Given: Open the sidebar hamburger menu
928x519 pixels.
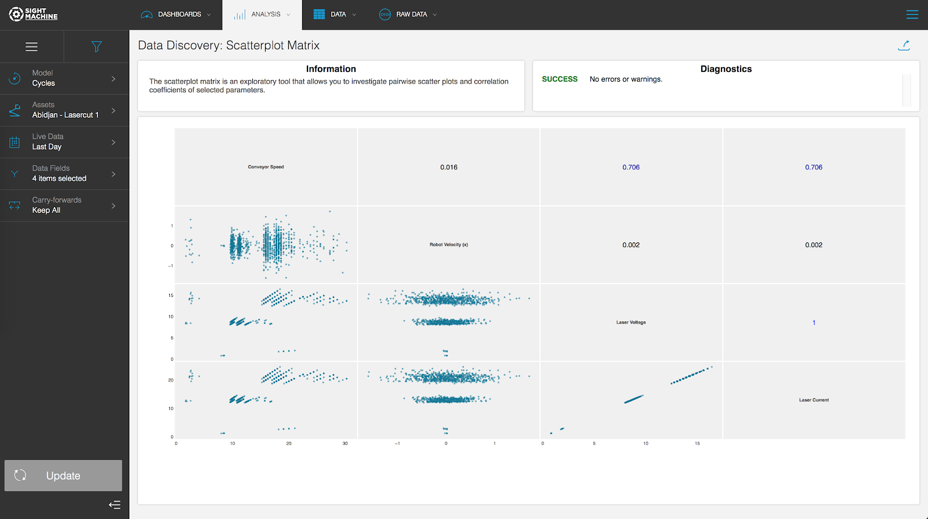Looking at the screenshot, I should (32, 47).
